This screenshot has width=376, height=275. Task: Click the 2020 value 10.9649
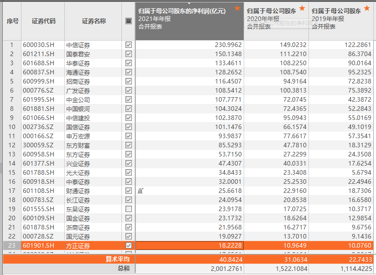click(x=295, y=245)
